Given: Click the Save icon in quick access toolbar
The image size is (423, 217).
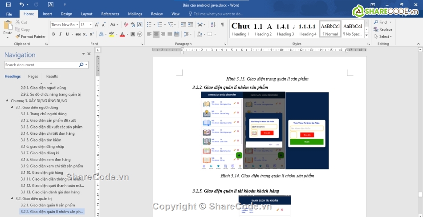Looking at the screenshot, I should 8,5.
